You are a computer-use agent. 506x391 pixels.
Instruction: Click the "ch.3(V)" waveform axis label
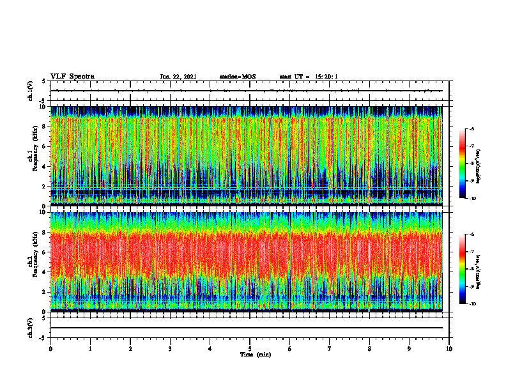(31, 328)
